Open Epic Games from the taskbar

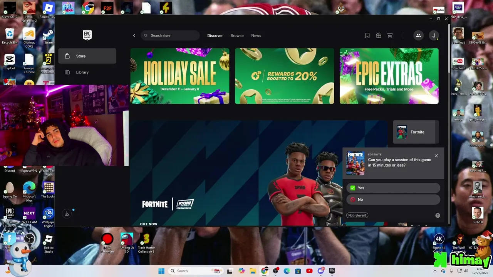(332, 271)
